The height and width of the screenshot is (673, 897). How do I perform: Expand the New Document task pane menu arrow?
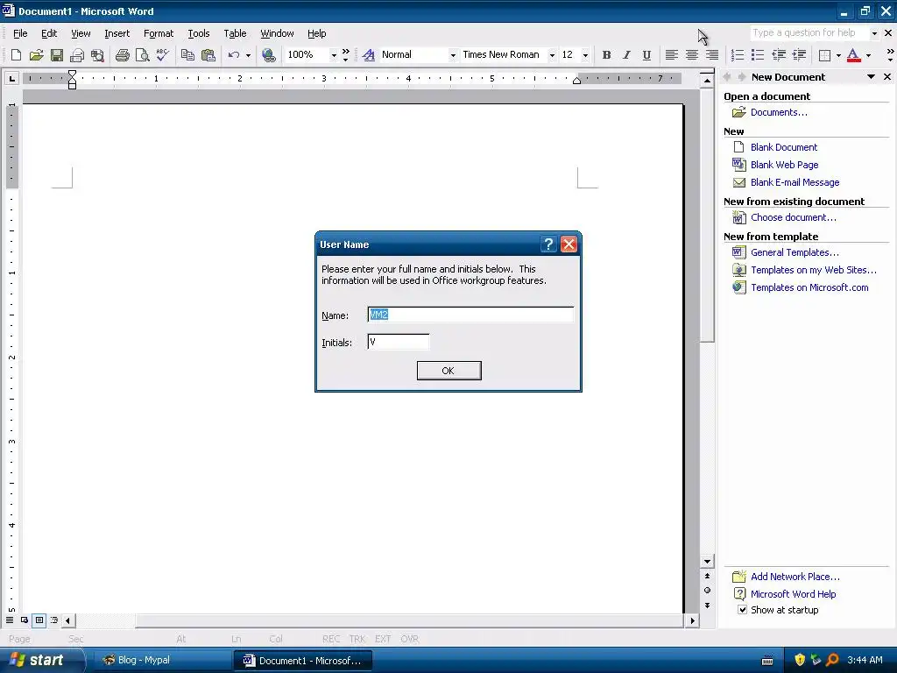tap(871, 77)
